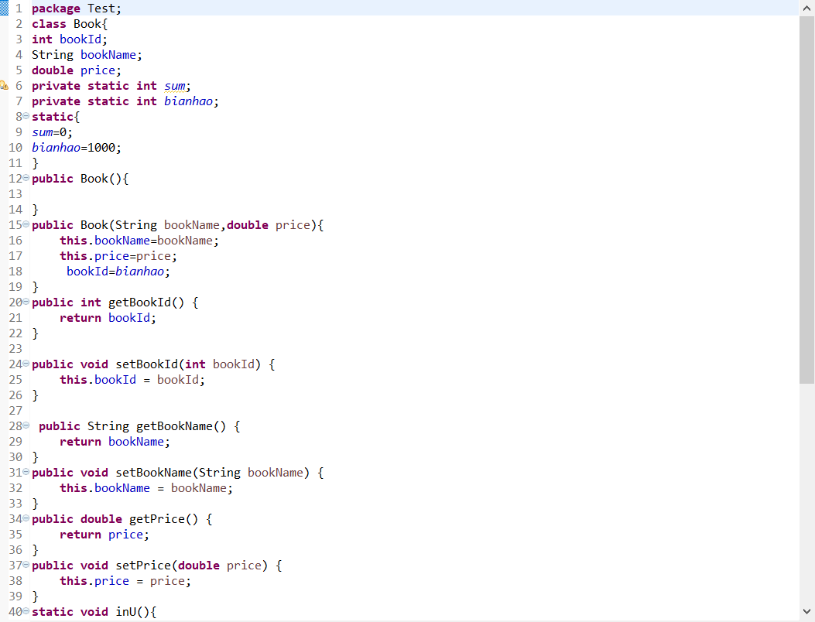Click the underlined sum variable on line 6
Screen dimensions: 815x622
click(175, 86)
